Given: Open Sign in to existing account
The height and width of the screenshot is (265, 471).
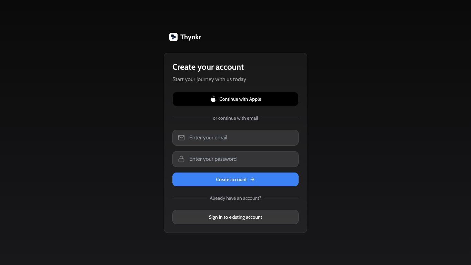Looking at the screenshot, I should pos(235,217).
